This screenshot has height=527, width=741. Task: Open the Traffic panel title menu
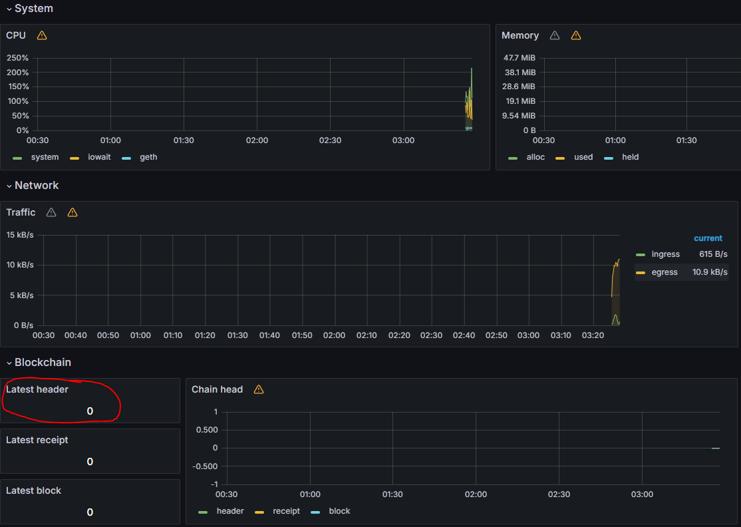[21, 212]
